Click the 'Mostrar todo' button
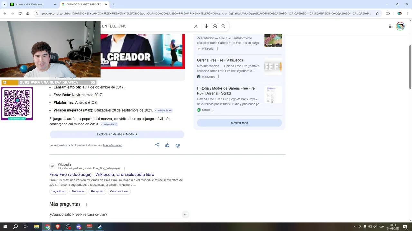The width and height of the screenshot is (412, 231). [x=239, y=123]
